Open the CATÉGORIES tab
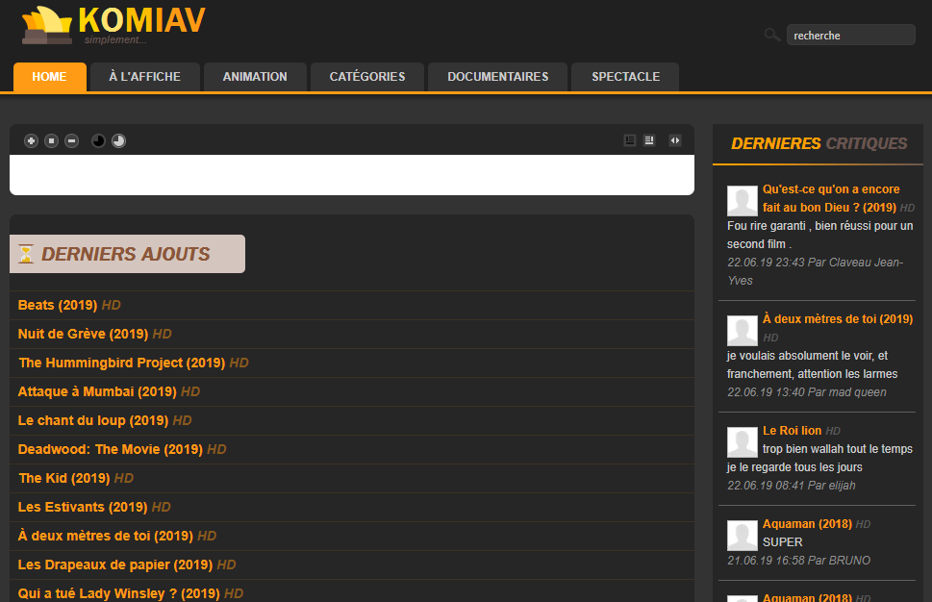This screenshot has height=602, width=932. click(x=367, y=77)
